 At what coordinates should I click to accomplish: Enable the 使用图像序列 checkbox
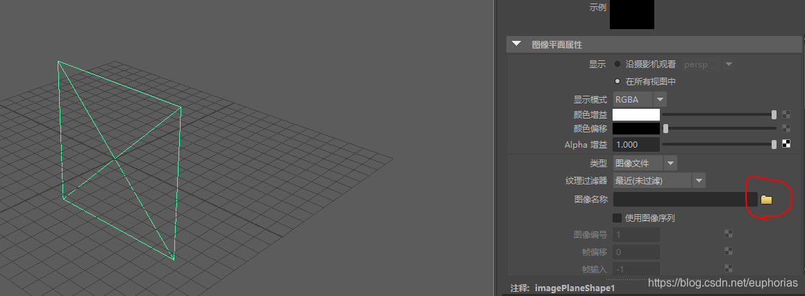(x=617, y=218)
